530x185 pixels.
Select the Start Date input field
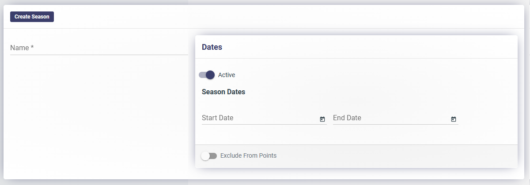(x=264, y=118)
